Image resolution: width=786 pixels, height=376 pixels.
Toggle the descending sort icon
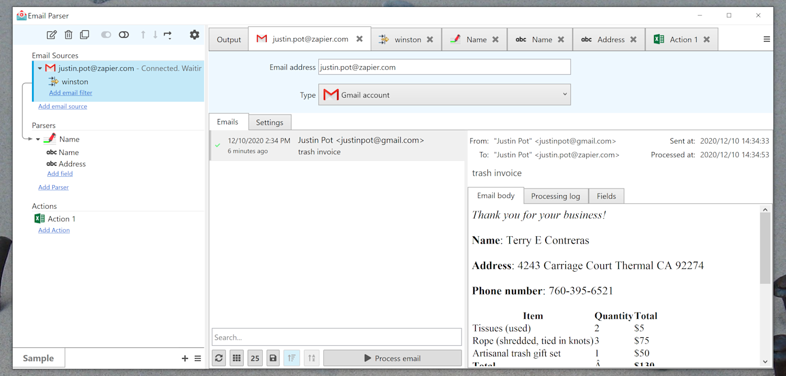pos(291,358)
